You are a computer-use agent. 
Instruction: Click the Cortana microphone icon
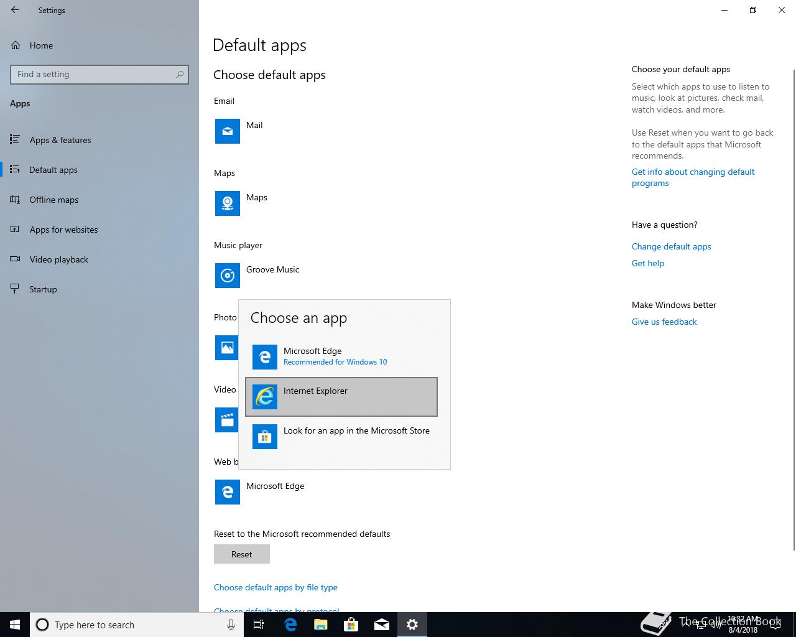231,625
